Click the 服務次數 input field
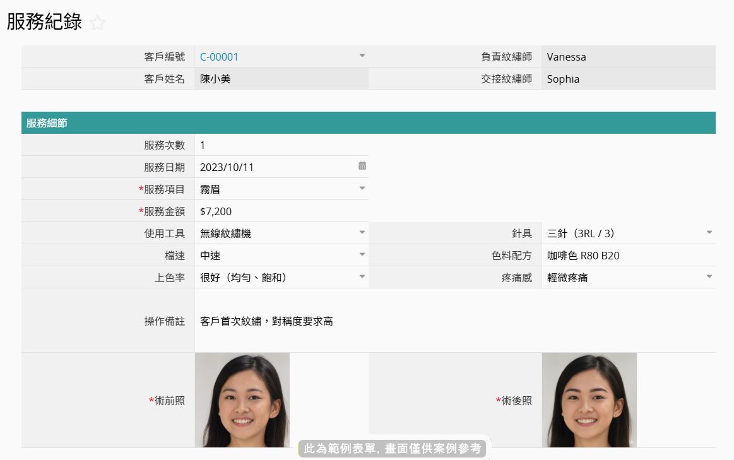This screenshot has width=734, height=460. coord(281,145)
